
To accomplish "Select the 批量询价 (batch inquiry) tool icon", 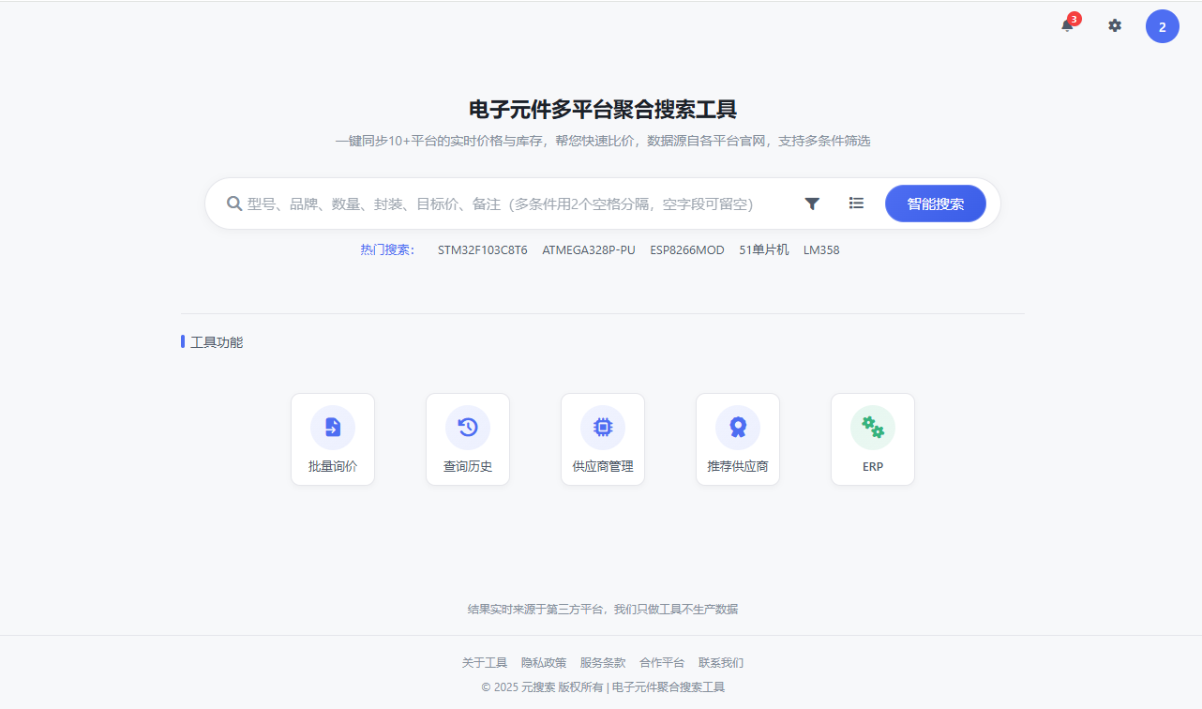I will pyautogui.click(x=333, y=427).
